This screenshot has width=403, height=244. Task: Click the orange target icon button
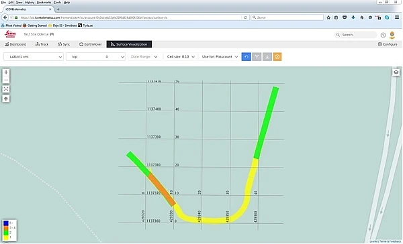point(277,57)
